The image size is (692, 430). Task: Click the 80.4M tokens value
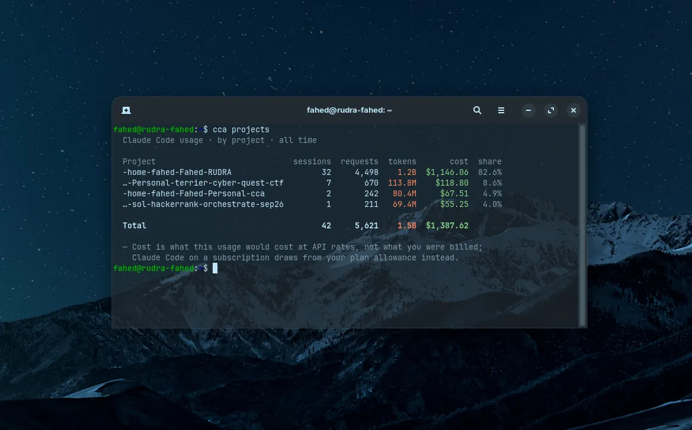pyautogui.click(x=404, y=193)
